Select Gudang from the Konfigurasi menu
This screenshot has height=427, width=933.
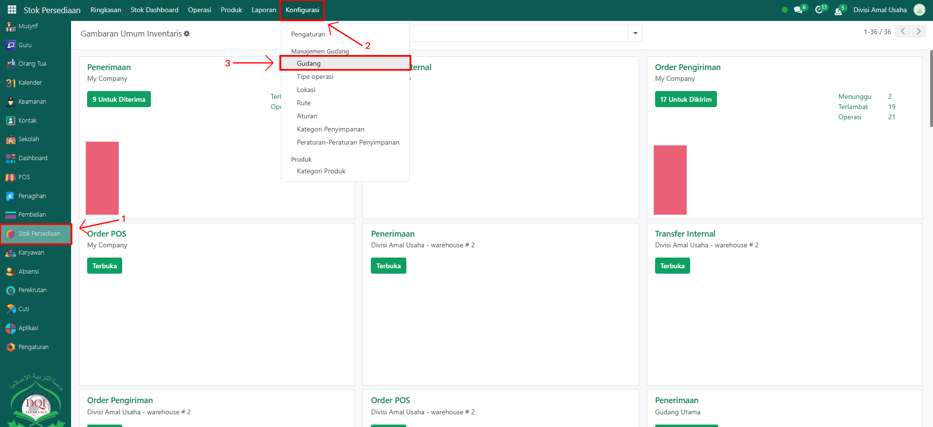[309, 63]
